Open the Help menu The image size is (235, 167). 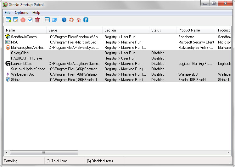(x=36, y=13)
